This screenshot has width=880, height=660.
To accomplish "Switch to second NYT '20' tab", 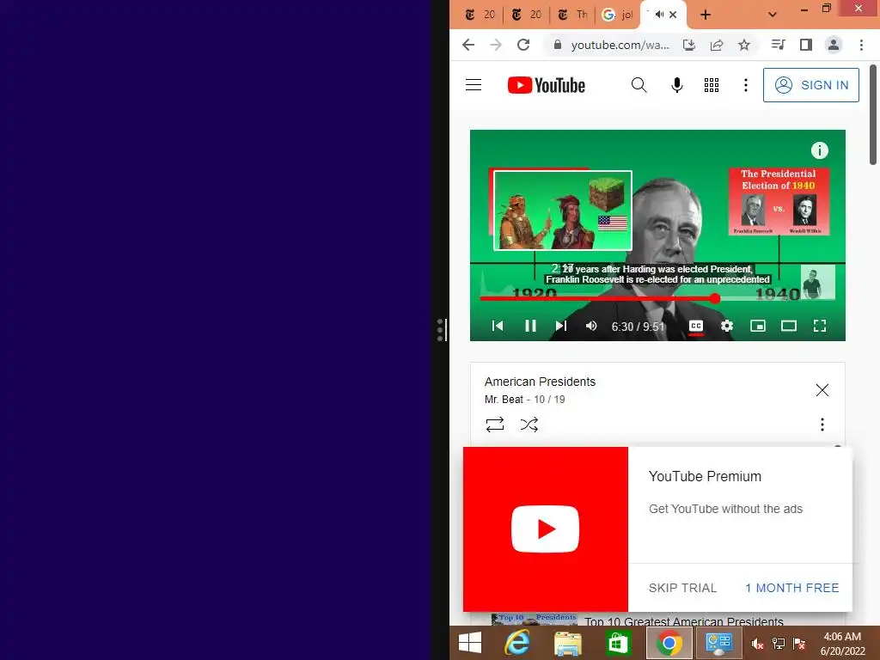I will pos(527,15).
